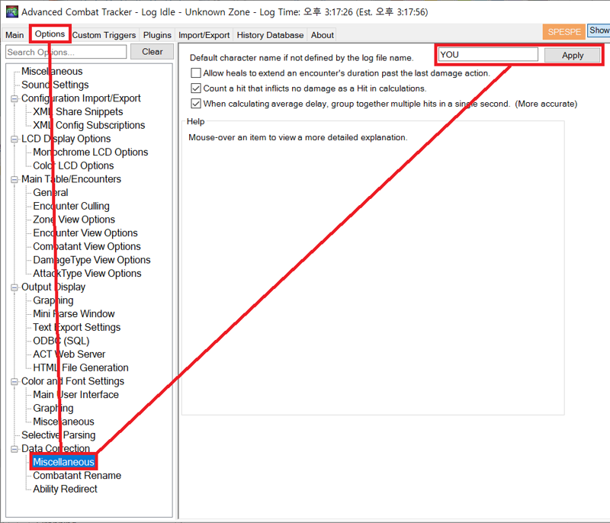This screenshot has height=523, width=610.
Task: Open XML Config Subscriptions options
Action: coord(88,125)
